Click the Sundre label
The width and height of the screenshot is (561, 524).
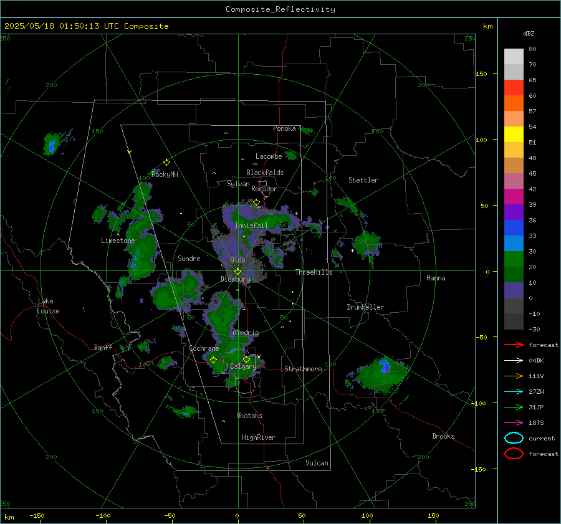(x=189, y=259)
